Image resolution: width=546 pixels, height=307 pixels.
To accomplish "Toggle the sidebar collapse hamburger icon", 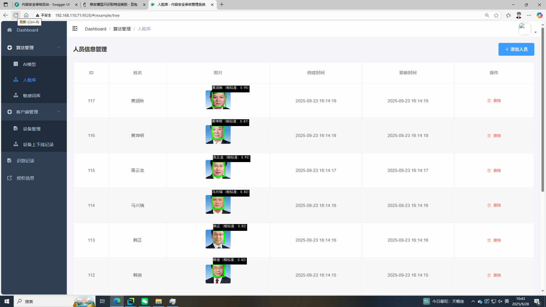I will click(x=75, y=28).
